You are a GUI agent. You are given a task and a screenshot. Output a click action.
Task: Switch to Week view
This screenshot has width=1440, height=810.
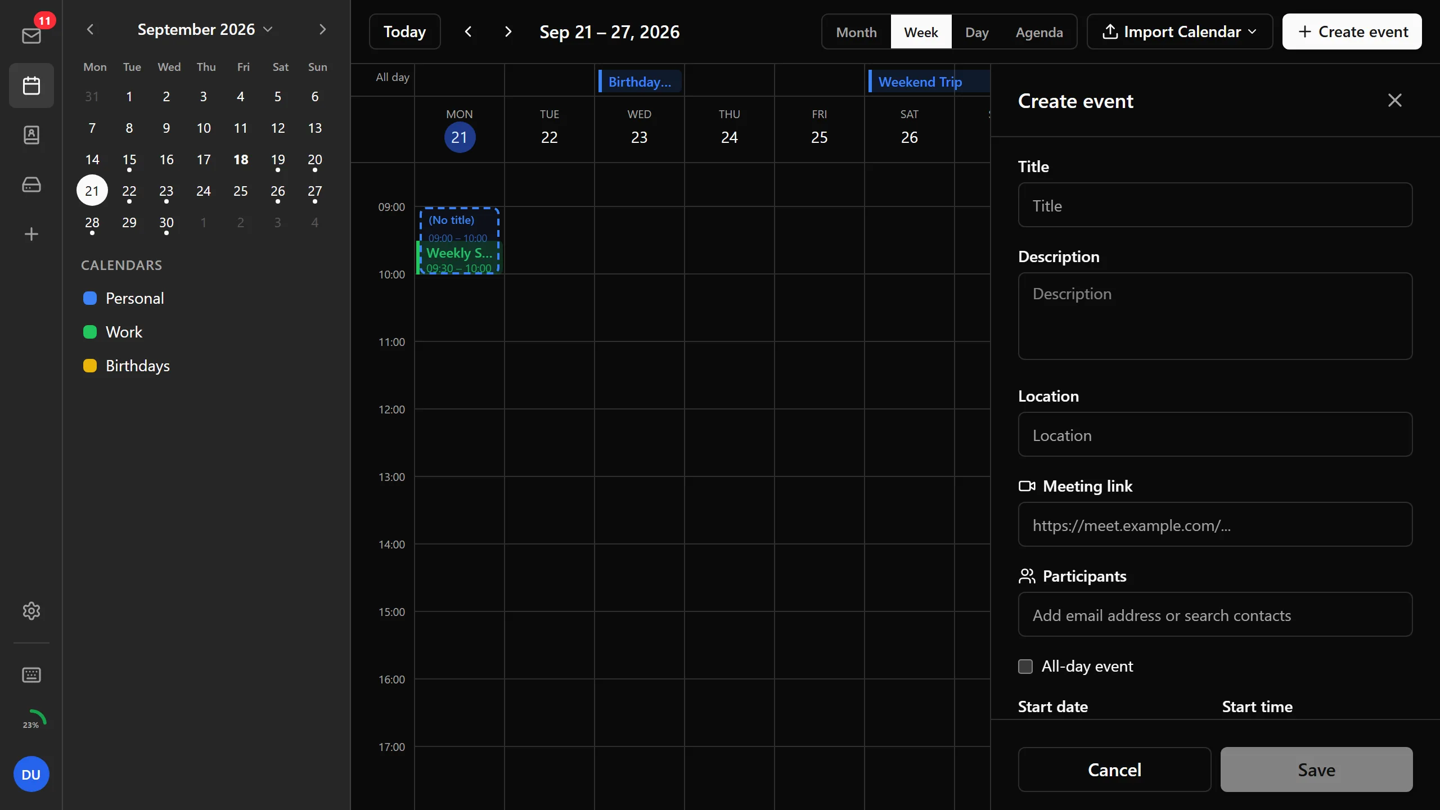tap(921, 32)
